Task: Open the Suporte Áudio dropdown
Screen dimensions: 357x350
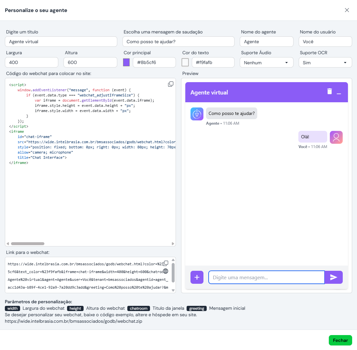Action: pyautogui.click(x=266, y=63)
